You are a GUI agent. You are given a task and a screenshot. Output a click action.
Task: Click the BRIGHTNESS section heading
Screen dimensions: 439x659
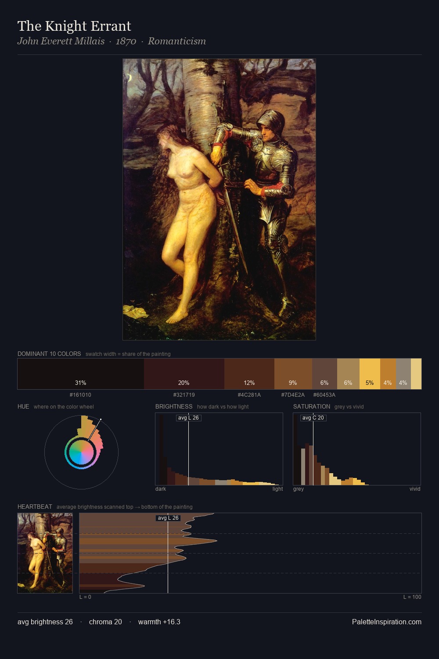(x=174, y=406)
